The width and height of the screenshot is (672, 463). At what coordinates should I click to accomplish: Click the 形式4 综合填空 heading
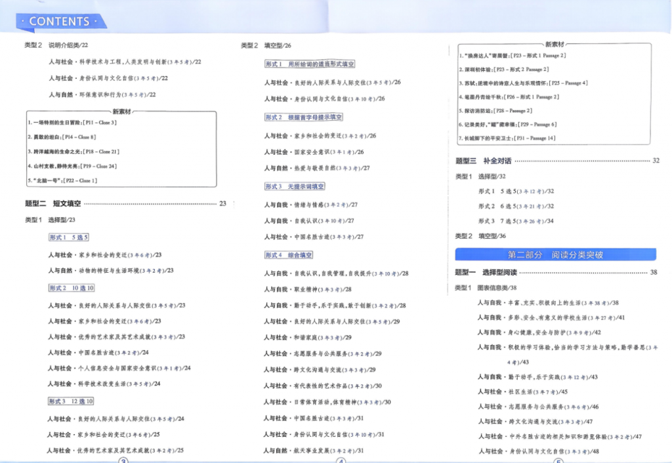(x=289, y=255)
